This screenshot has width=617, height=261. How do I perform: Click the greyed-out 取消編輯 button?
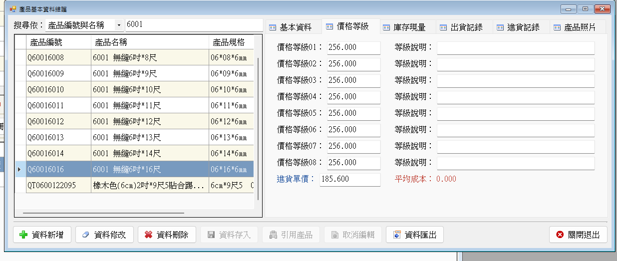pyautogui.click(x=353, y=235)
